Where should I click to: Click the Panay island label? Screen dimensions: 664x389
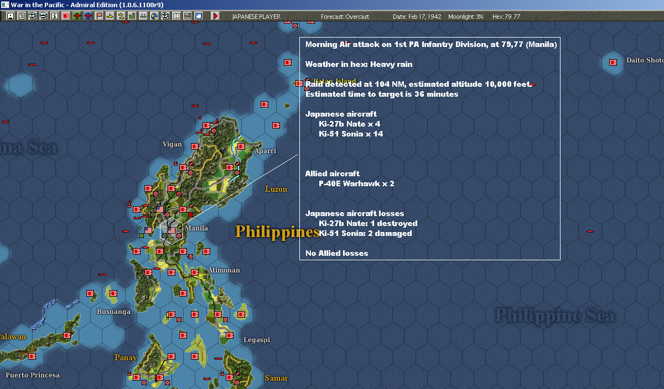point(126,358)
